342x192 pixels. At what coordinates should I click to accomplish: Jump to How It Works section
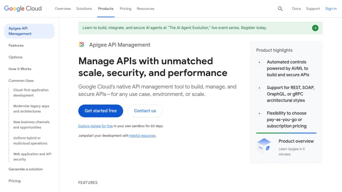pyautogui.click(x=20, y=69)
